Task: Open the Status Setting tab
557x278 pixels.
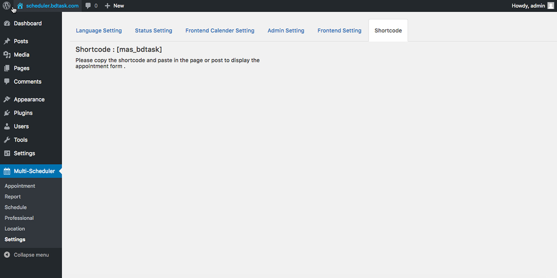Action: tap(154, 31)
